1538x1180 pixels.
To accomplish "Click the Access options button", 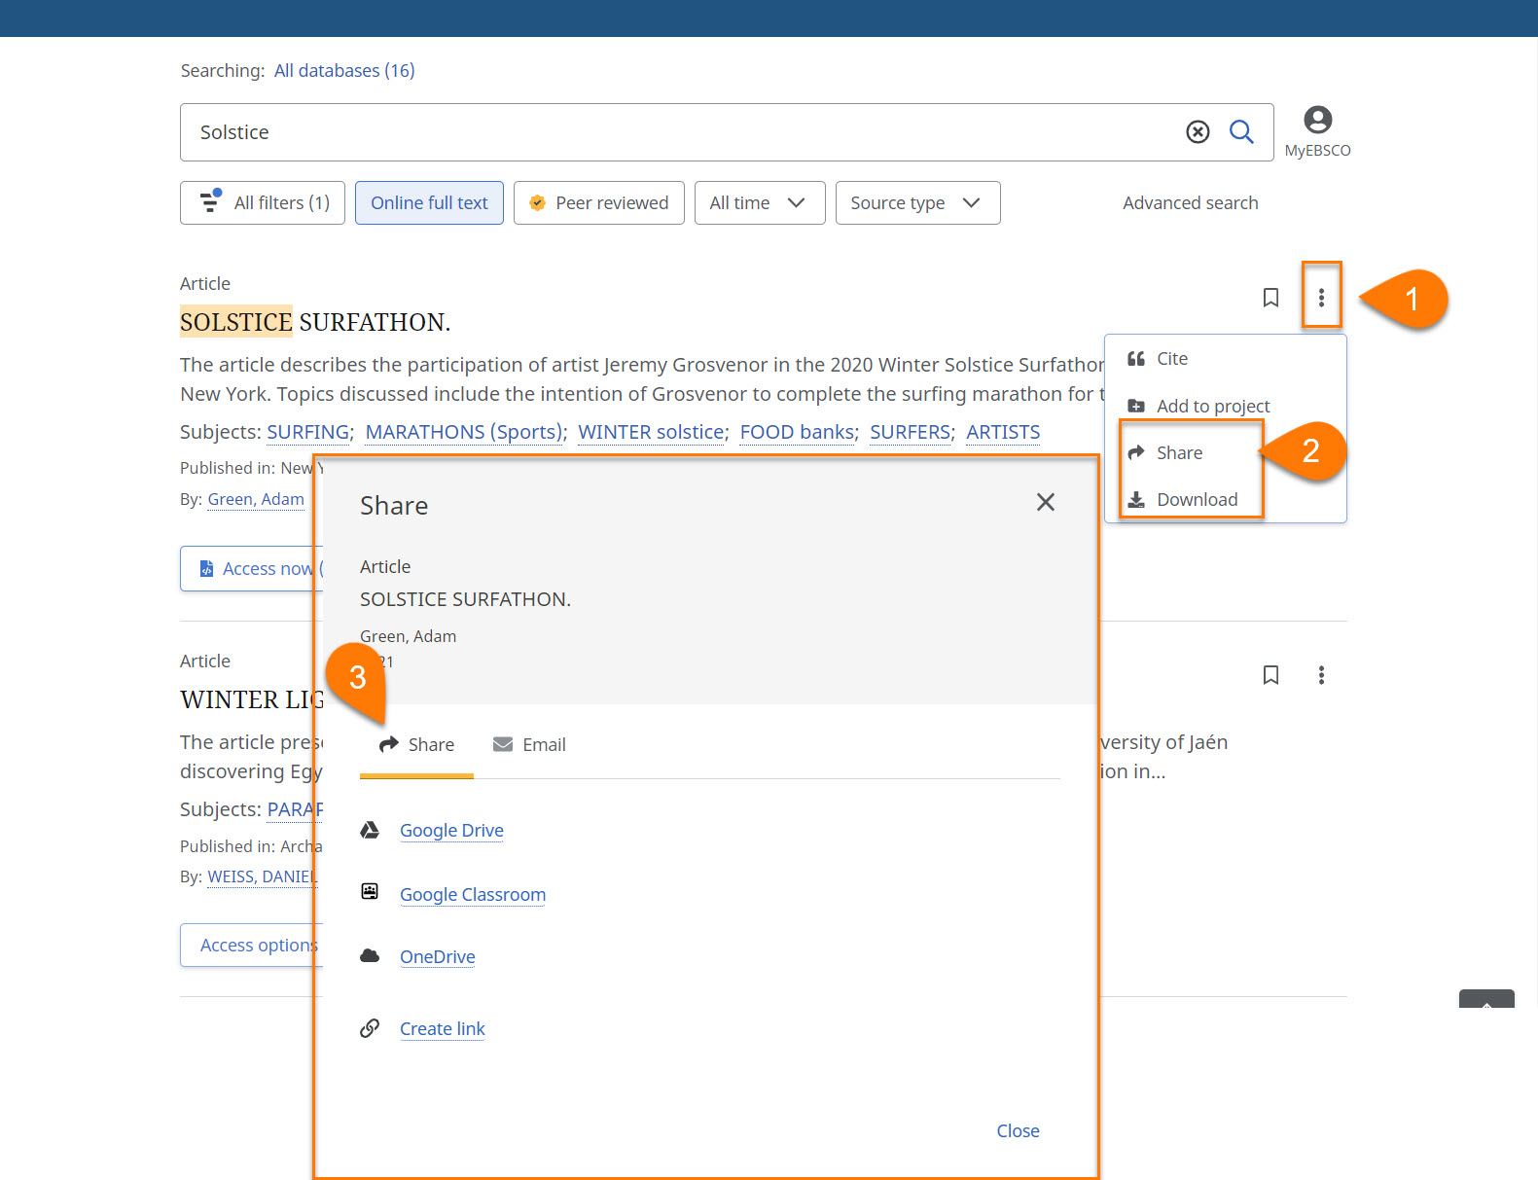I will coord(252,945).
